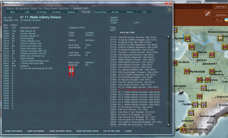Click the Vehicle Pool label on map window
This screenshot has width=228, height=138.
click(221, 15)
